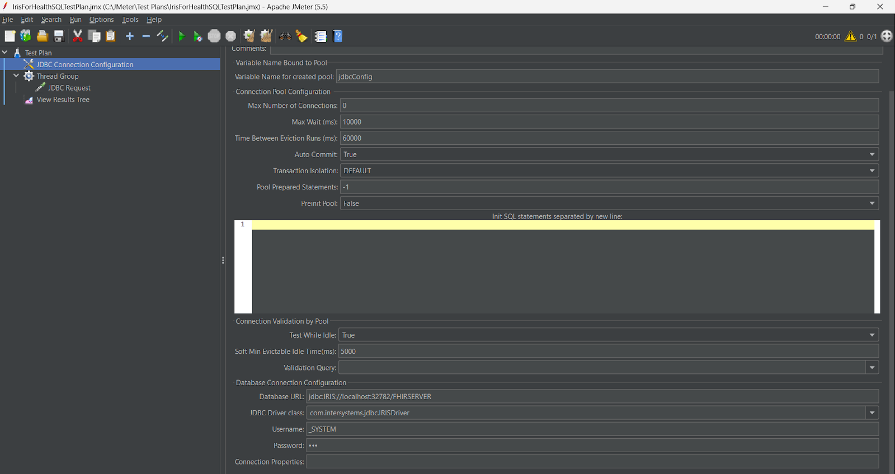
Task: Click the enable/disable Toggle toolbar icon
Action: click(x=162, y=36)
